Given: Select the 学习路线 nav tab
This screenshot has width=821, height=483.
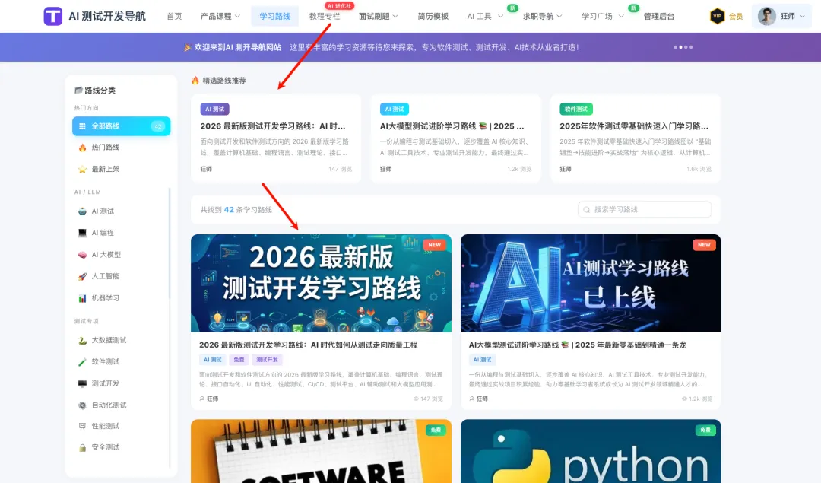Looking at the screenshot, I should click(x=275, y=16).
